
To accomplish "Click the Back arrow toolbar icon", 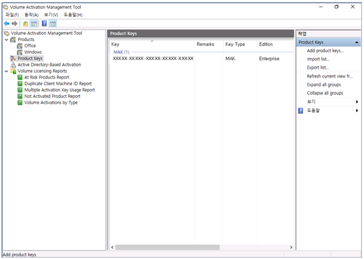I will (7, 24).
